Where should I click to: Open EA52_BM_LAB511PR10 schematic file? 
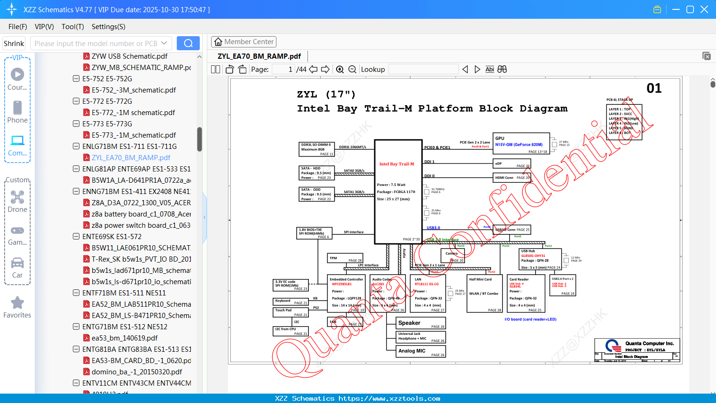(x=141, y=304)
